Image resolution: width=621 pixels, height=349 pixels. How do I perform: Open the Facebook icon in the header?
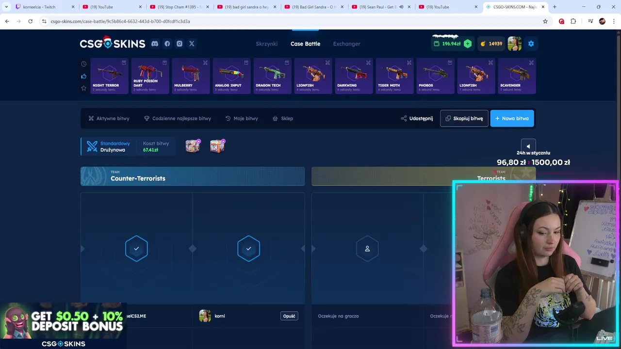coord(167,44)
